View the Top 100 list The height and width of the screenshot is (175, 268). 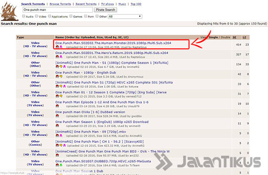click(136, 4)
